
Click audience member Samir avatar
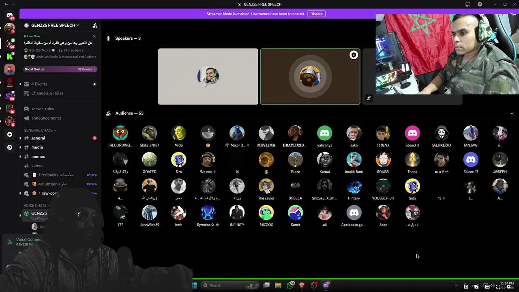296,213
